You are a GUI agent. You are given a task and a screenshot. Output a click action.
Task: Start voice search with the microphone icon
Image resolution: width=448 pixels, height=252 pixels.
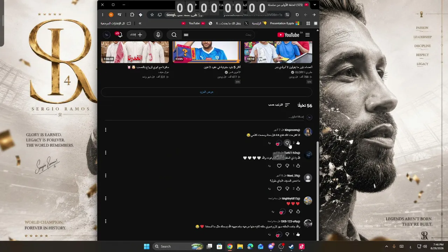pyautogui.click(x=158, y=35)
